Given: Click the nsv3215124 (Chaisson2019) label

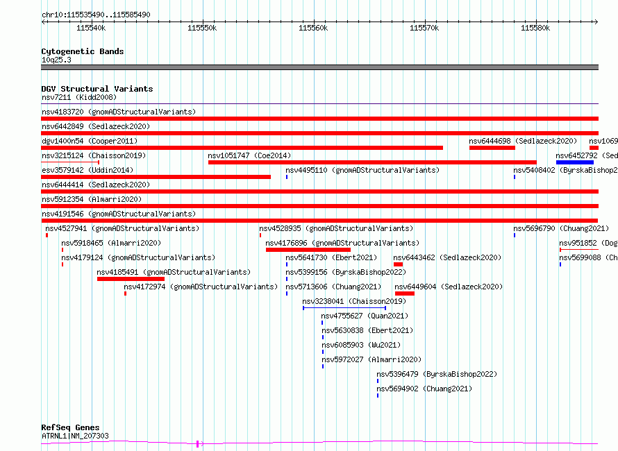Looking at the screenshot, I should click(94, 155).
